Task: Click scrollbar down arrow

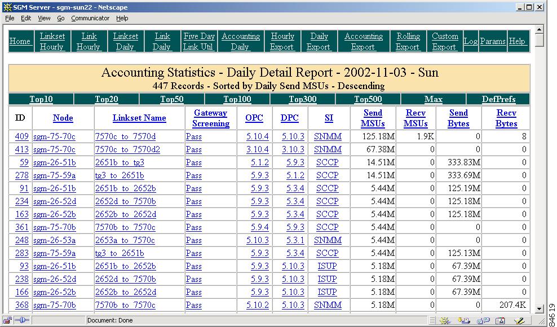Action: click(539, 309)
